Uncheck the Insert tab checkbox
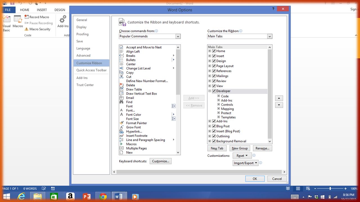 (x=214, y=56)
